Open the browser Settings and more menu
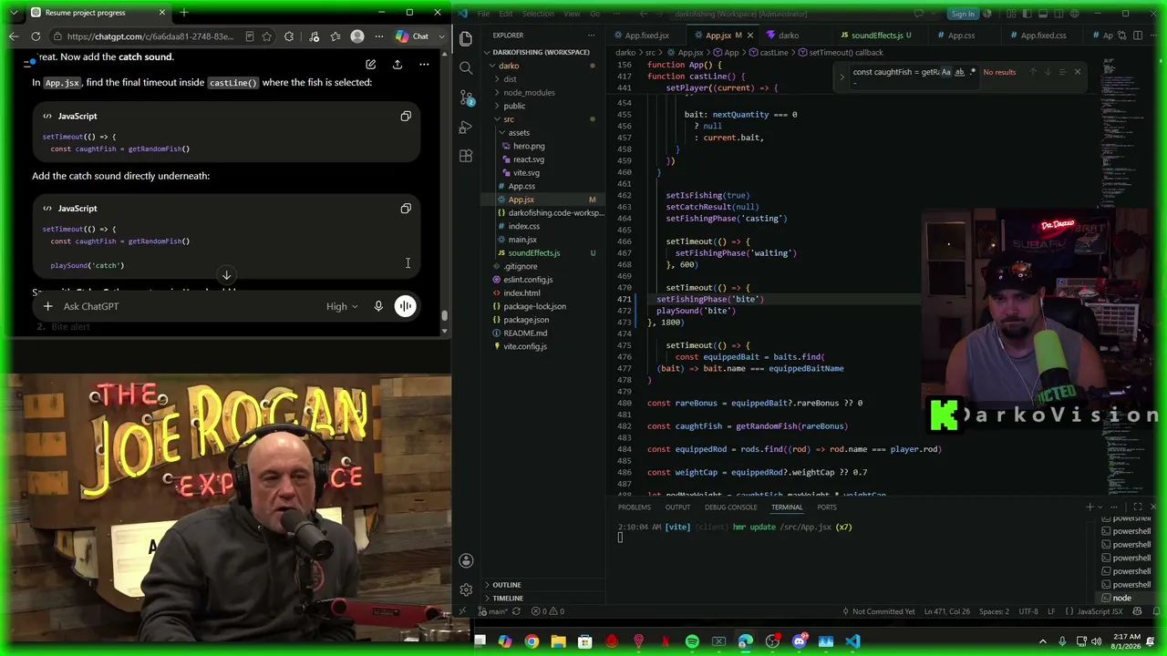1167x656 pixels. tap(379, 36)
